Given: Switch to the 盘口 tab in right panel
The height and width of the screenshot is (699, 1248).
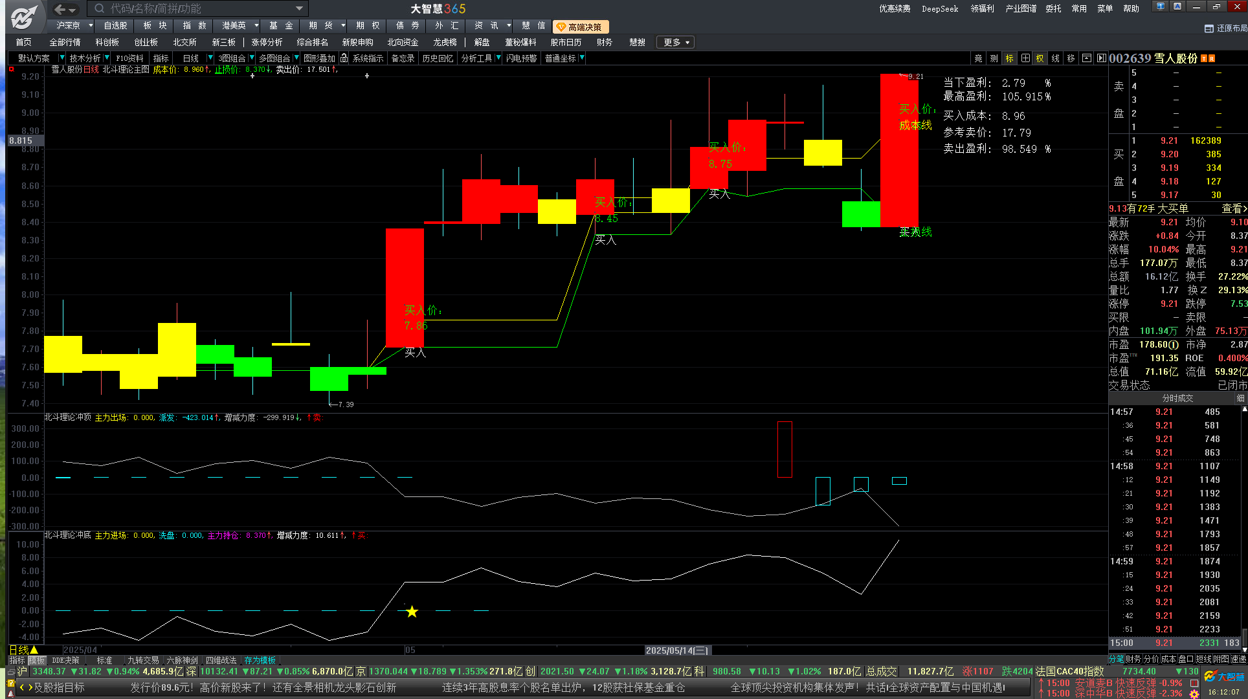Looking at the screenshot, I should (x=1186, y=659).
